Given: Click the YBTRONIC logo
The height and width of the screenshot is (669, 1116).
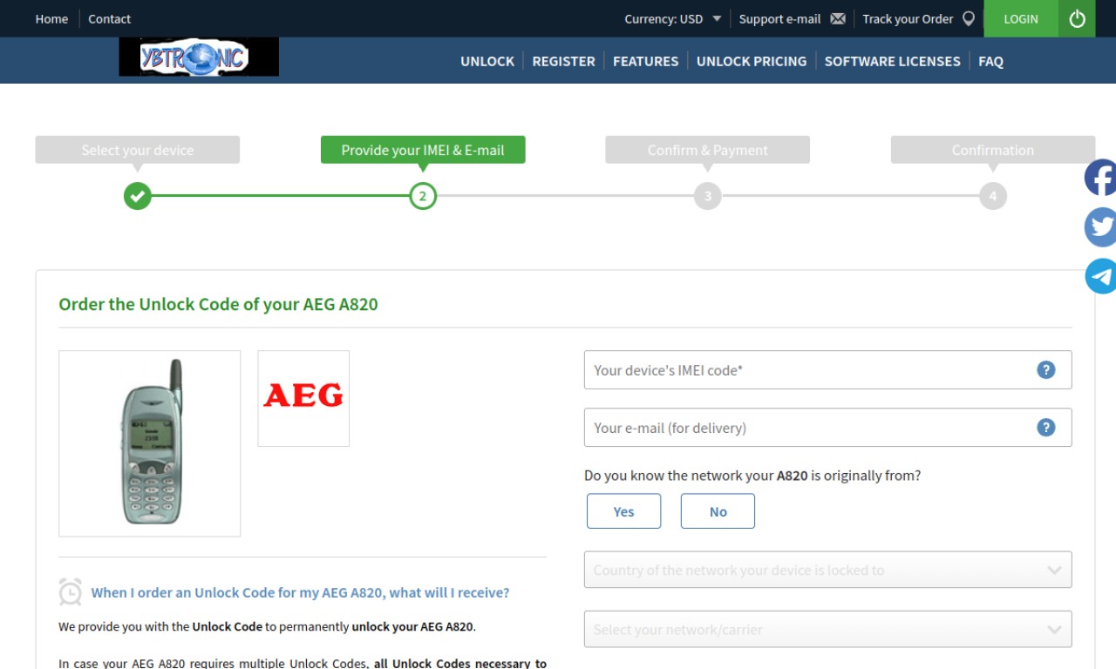Looking at the screenshot, I should (x=199, y=57).
